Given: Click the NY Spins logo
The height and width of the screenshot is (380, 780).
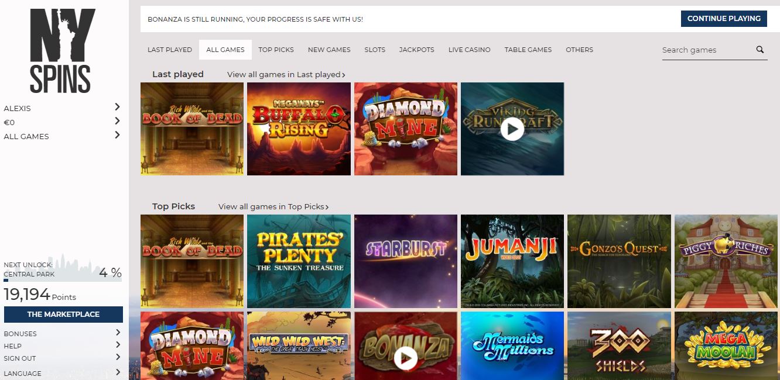Looking at the screenshot, I should (63, 51).
